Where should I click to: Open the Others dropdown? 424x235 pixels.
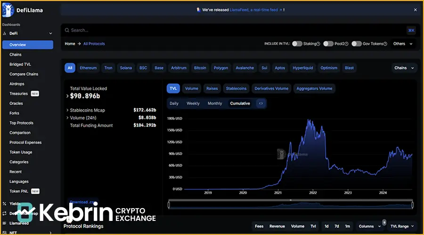403,44
